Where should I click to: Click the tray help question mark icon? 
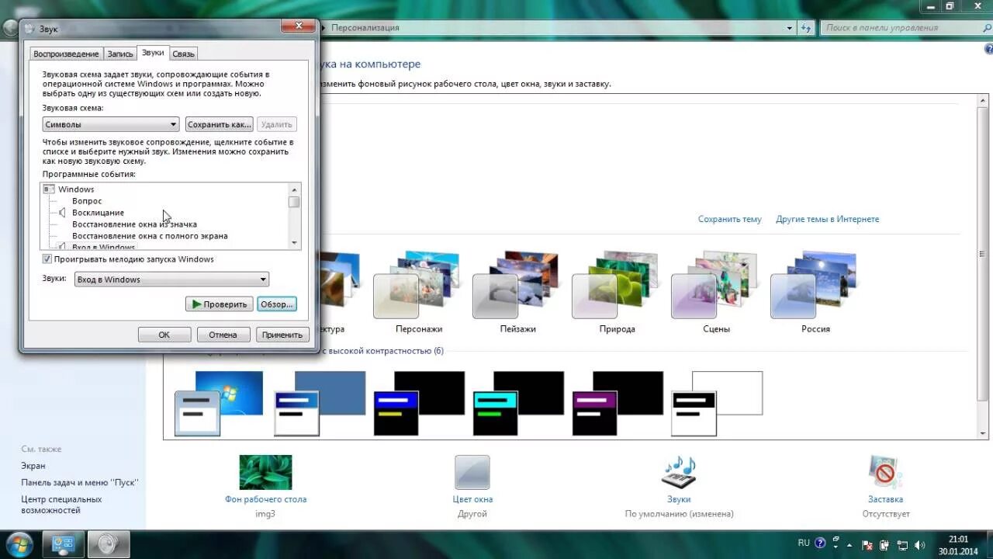[x=820, y=544]
